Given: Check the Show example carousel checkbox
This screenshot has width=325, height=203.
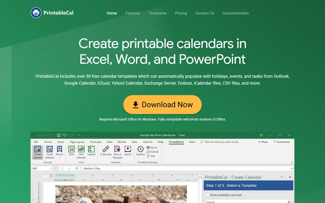Looking at the screenshot, I should [207, 195].
